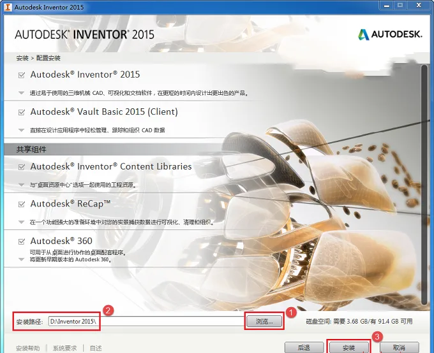Close the Autodesk Inventor 2015 installer window
434x353 pixels.
(x=419, y=5)
